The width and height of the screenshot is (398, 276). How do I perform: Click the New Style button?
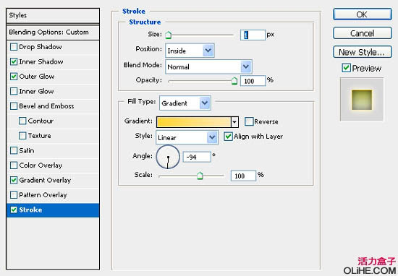[x=363, y=52]
